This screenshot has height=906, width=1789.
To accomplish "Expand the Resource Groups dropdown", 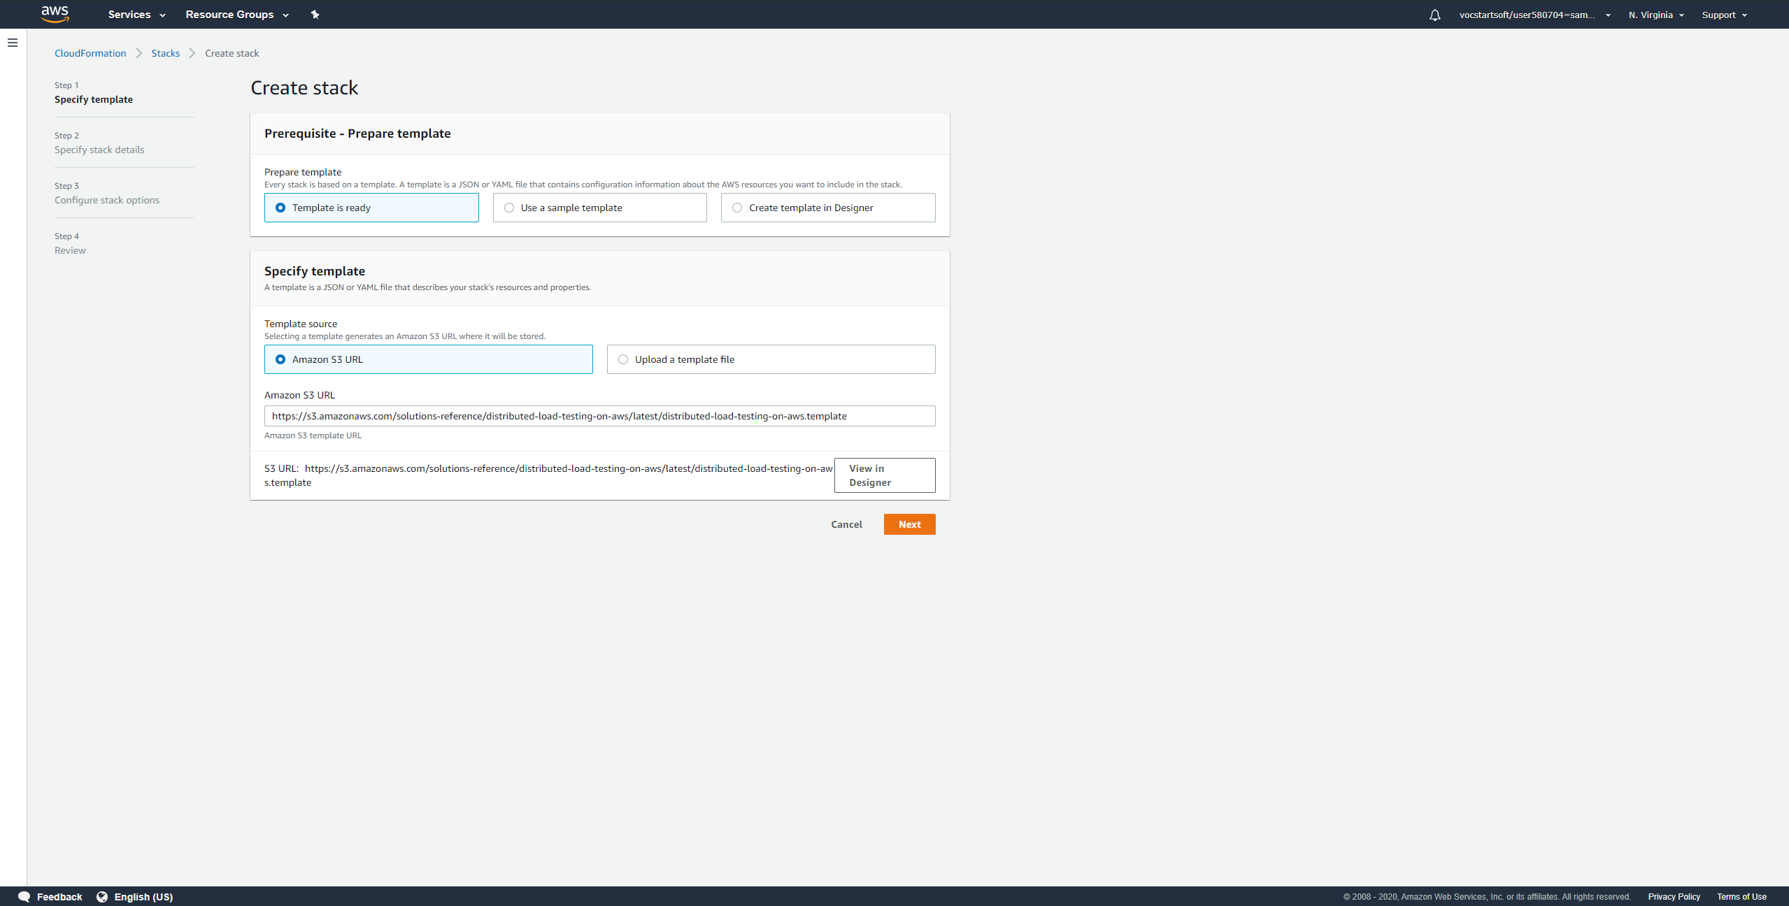I will pos(237,15).
